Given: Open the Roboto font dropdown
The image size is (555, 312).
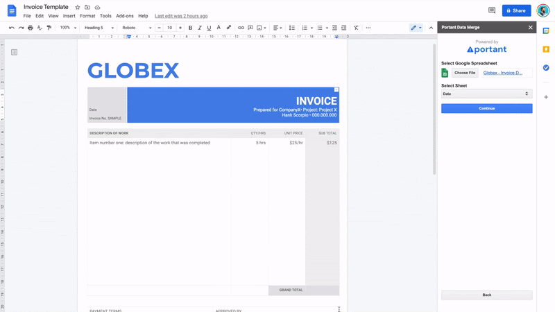Looking at the screenshot, I should (x=137, y=28).
